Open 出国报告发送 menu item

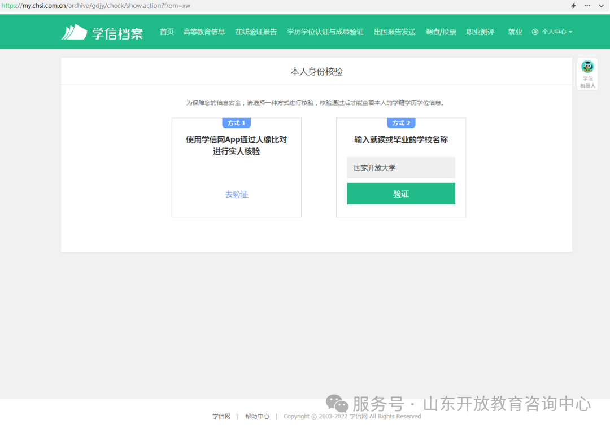click(x=395, y=32)
